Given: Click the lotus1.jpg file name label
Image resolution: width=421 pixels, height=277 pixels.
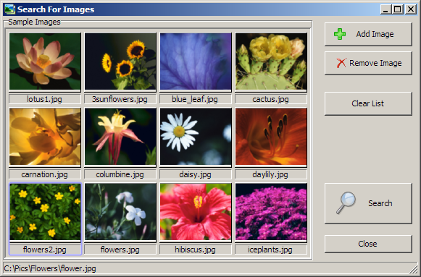Looking at the screenshot, I should click(x=45, y=99).
